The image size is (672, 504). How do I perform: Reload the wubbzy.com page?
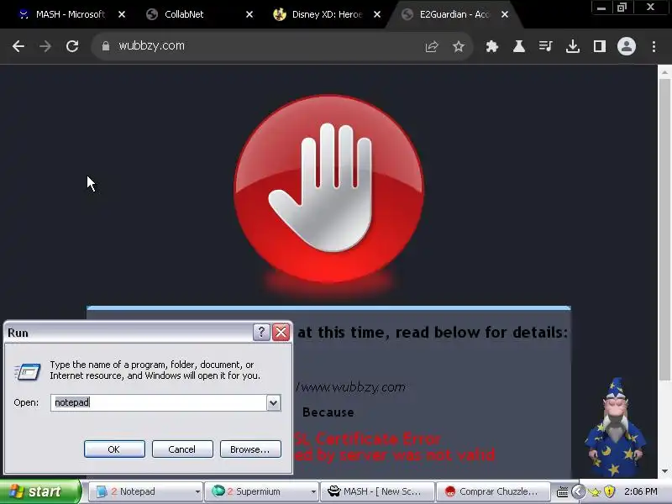click(72, 46)
